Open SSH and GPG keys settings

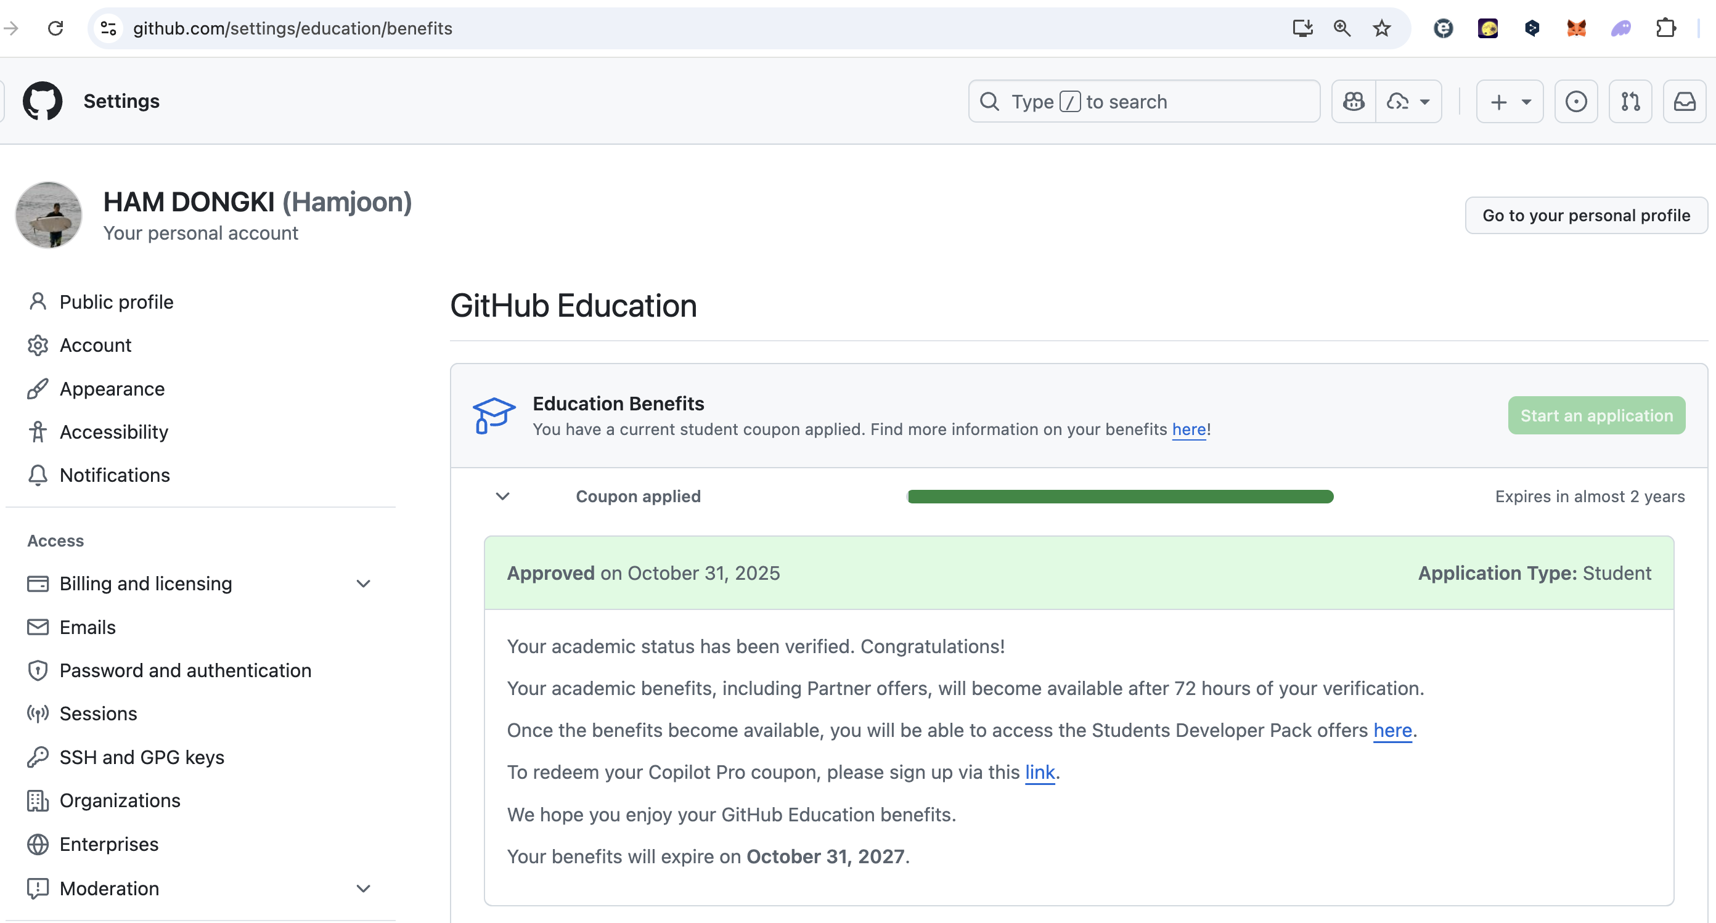pyautogui.click(x=142, y=757)
